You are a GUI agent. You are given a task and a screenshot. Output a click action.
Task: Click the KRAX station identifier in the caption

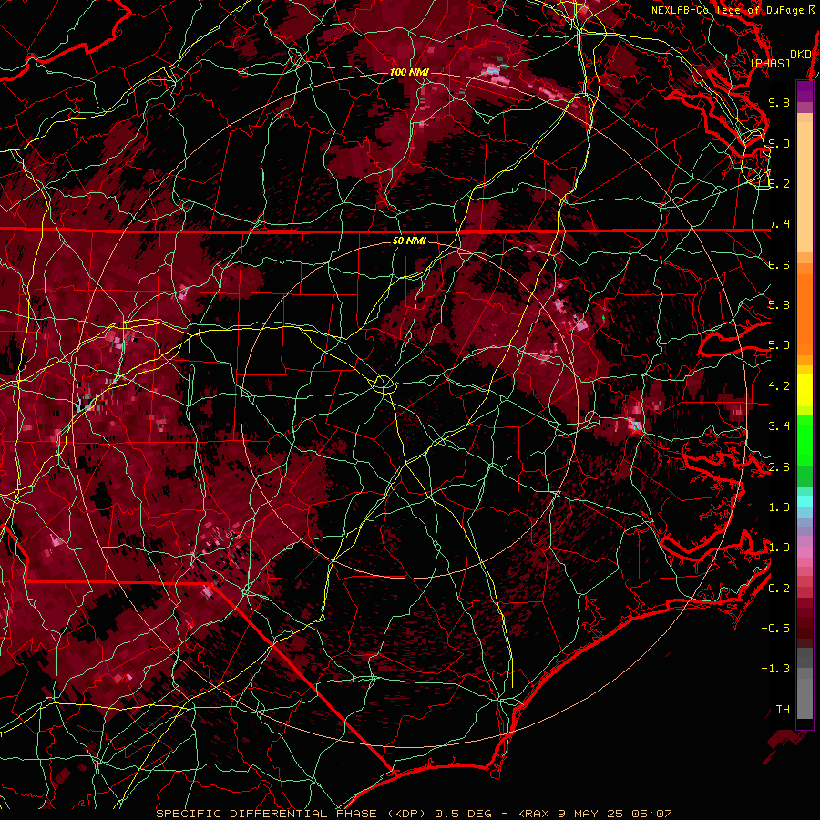[533, 814]
